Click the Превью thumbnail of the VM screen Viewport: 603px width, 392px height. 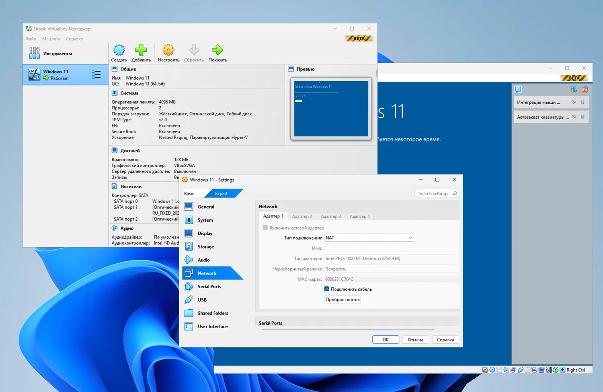[331, 109]
